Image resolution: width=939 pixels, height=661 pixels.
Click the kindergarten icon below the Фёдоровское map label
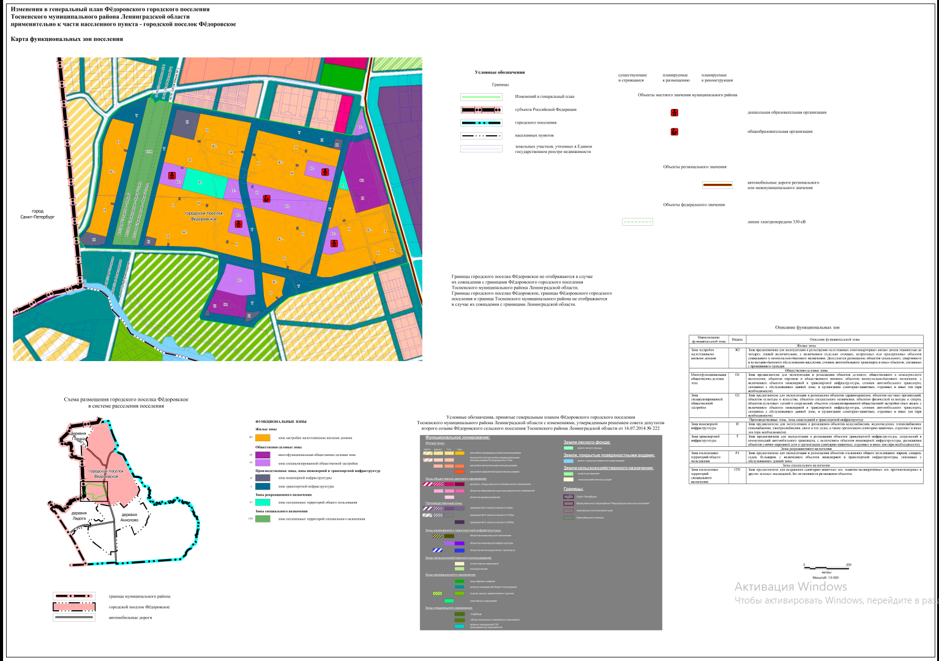[x=239, y=224]
